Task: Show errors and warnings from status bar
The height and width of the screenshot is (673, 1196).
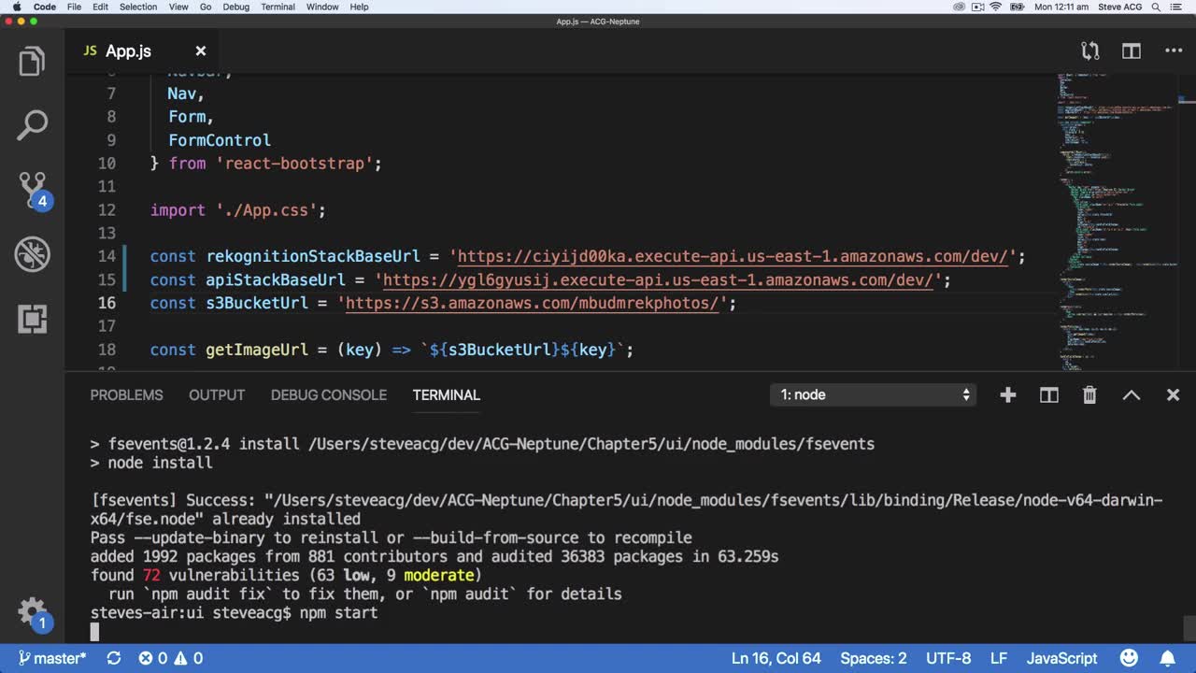Action: pyautogui.click(x=171, y=658)
